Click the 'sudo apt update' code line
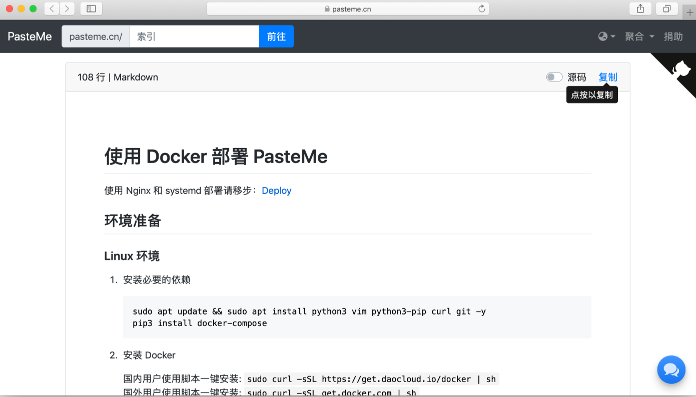The height and width of the screenshot is (397, 696). click(x=309, y=311)
